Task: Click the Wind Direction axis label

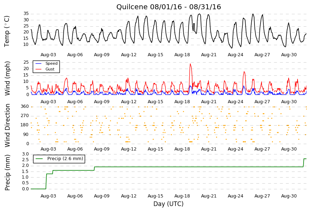Action: (x=7, y=126)
